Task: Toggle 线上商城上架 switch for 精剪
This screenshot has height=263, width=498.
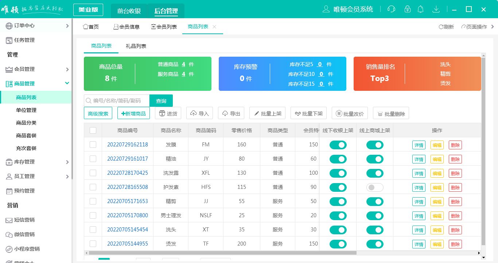Action: pos(375,202)
